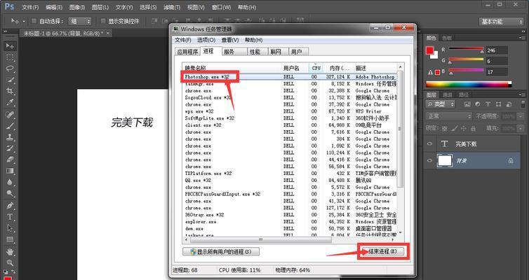Filter layers by pixel layer icon

(x=467, y=104)
